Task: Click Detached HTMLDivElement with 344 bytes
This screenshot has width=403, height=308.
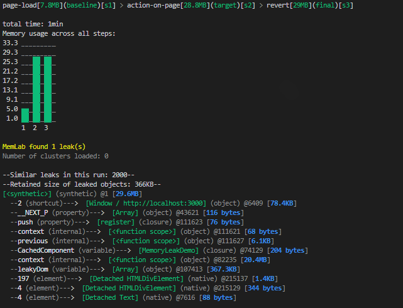Action: point(129,289)
